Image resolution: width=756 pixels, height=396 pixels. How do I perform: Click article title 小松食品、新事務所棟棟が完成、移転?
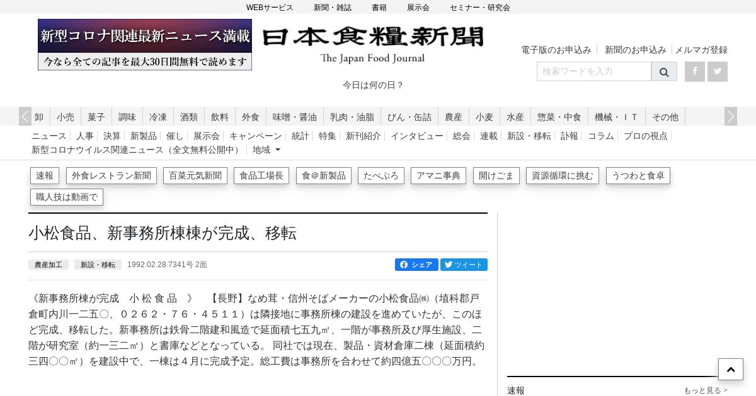coord(163,233)
